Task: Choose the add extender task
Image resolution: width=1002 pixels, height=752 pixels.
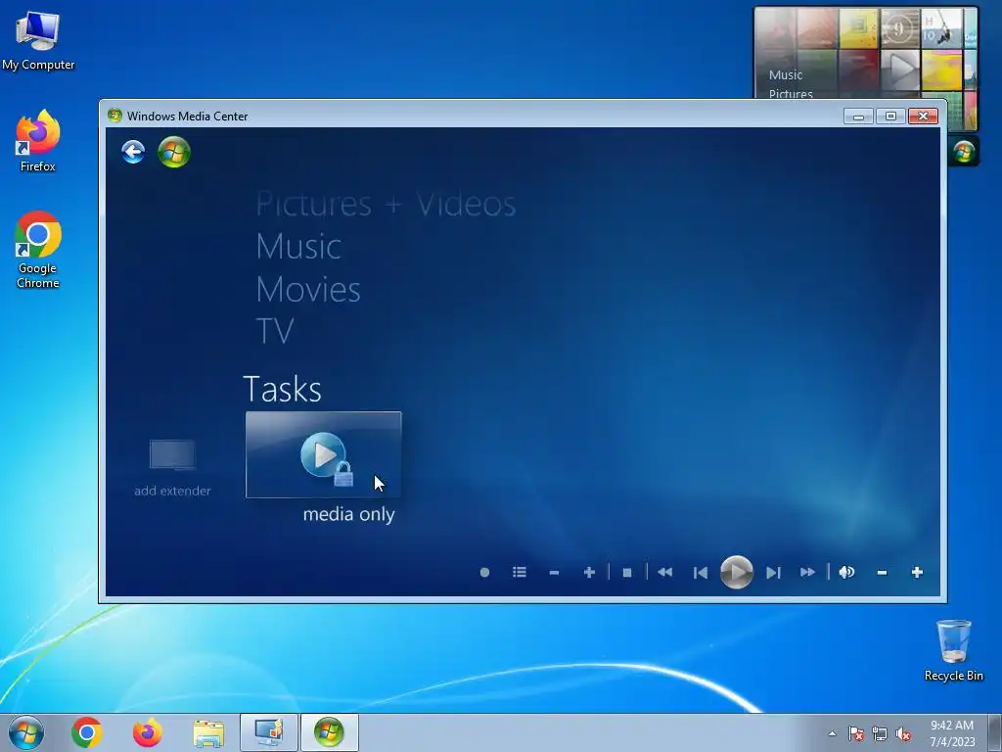Action: pyautogui.click(x=172, y=467)
